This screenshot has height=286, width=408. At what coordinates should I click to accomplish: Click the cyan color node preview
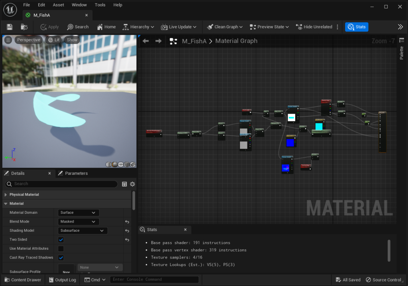(319, 126)
